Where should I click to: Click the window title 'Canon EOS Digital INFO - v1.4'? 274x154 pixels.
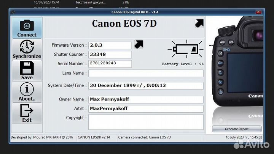pos(135,12)
